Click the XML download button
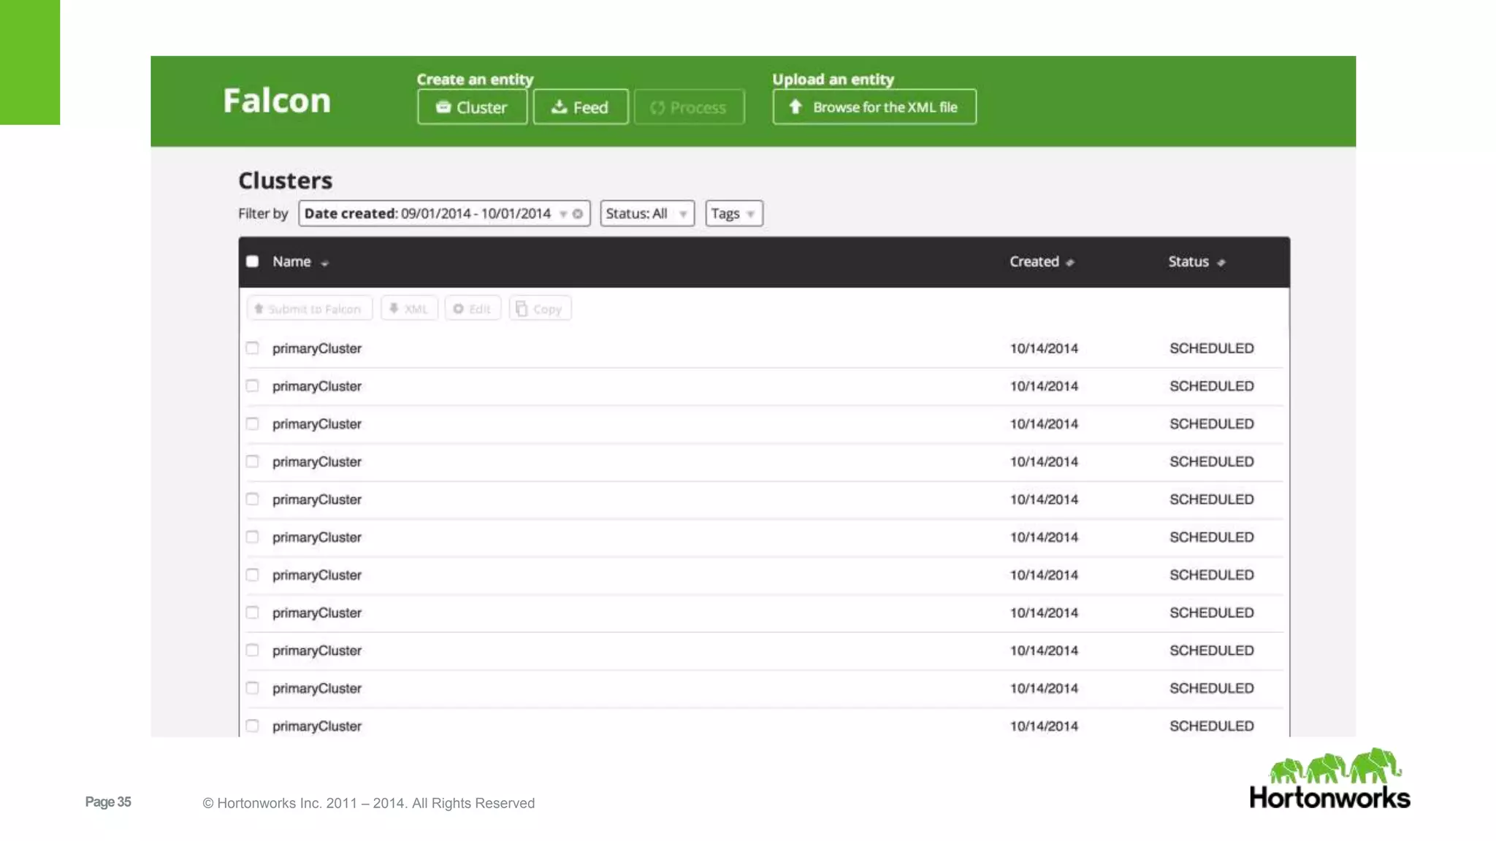 409,309
